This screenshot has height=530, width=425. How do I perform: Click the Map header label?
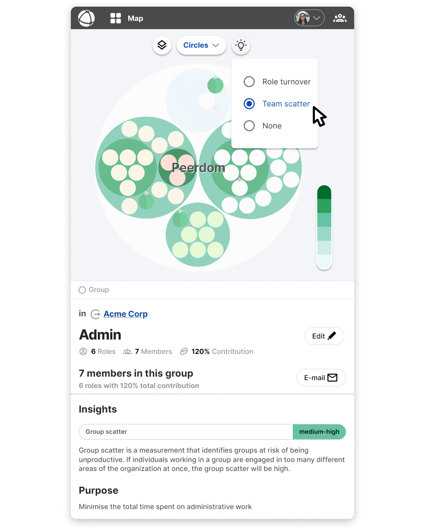click(x=135, y=18)
